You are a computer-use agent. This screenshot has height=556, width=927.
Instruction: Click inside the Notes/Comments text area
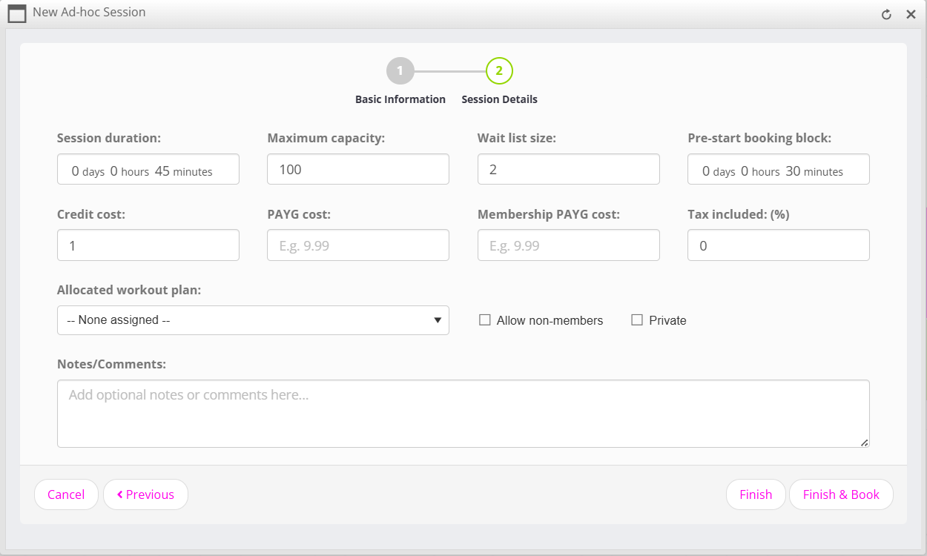[463, 414]
